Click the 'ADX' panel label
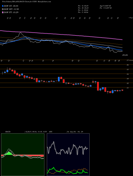The image size is (133, 176). (51, 132)
